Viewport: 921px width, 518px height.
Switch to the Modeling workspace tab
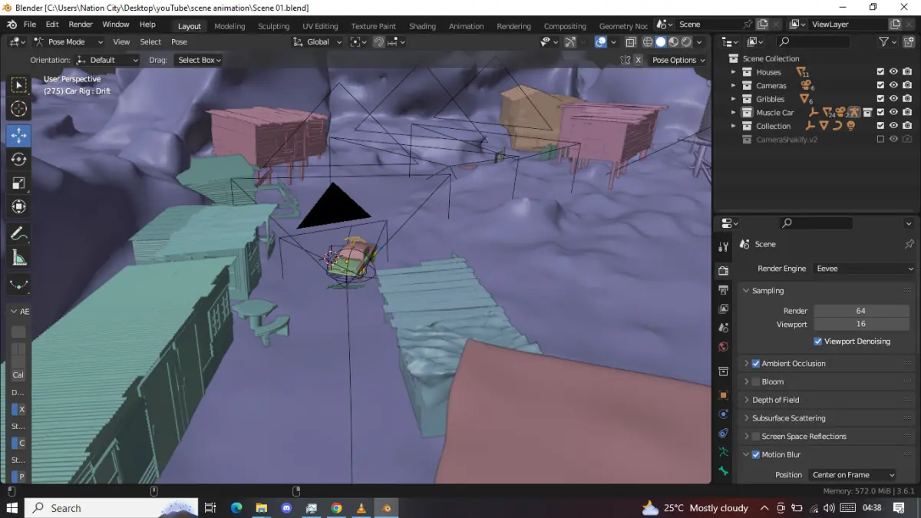pos(229,26)
